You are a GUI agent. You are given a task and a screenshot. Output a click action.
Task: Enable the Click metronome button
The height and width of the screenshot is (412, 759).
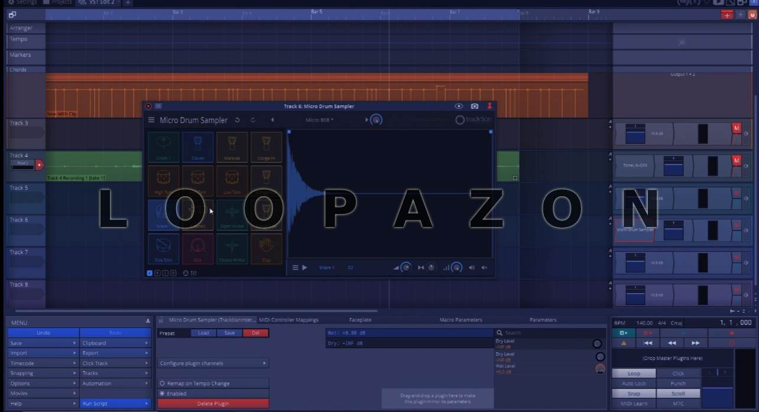(x=678, y=373)
